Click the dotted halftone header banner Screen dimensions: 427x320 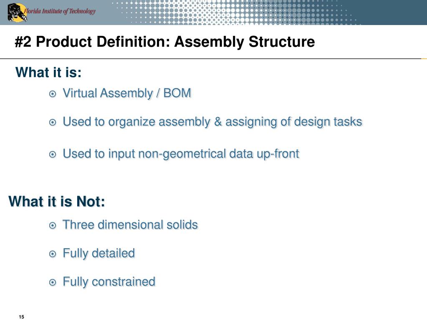[237, 13]
